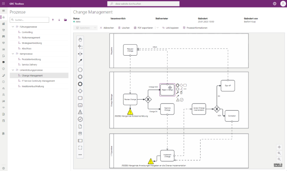Open the Service Delivery process
This screenshot has width=287, height=171.
click(x=29, y=65)
